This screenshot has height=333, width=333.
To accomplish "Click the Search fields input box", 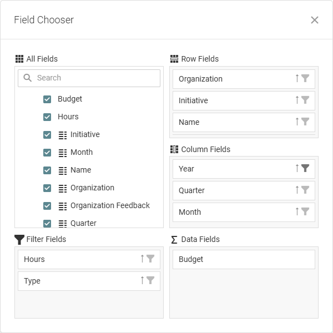I will (x=94, y=78).
